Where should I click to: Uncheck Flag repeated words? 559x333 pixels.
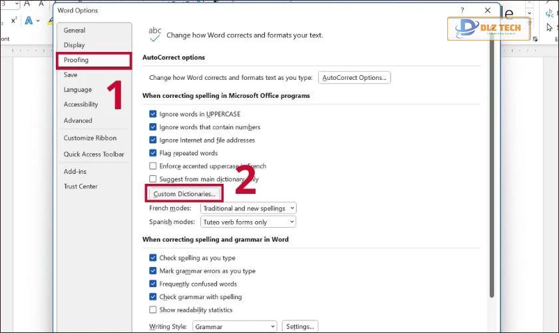tap(153, 153)
